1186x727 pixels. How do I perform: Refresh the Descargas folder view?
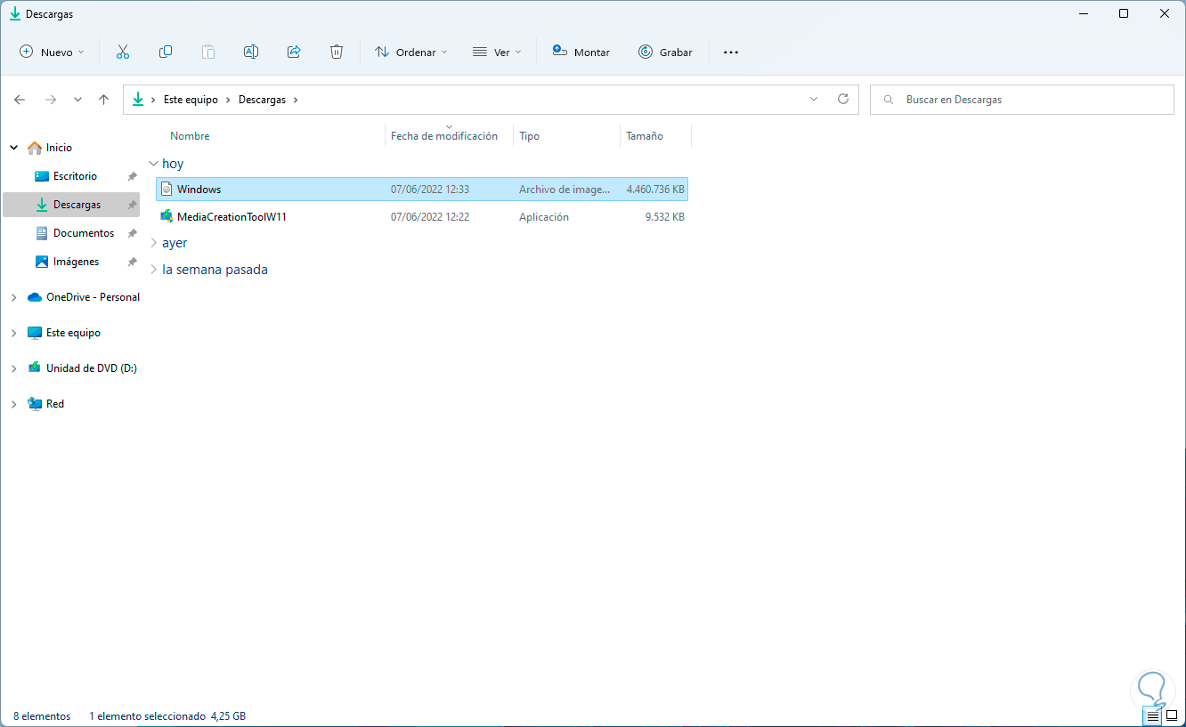click(x=843, y=100)
